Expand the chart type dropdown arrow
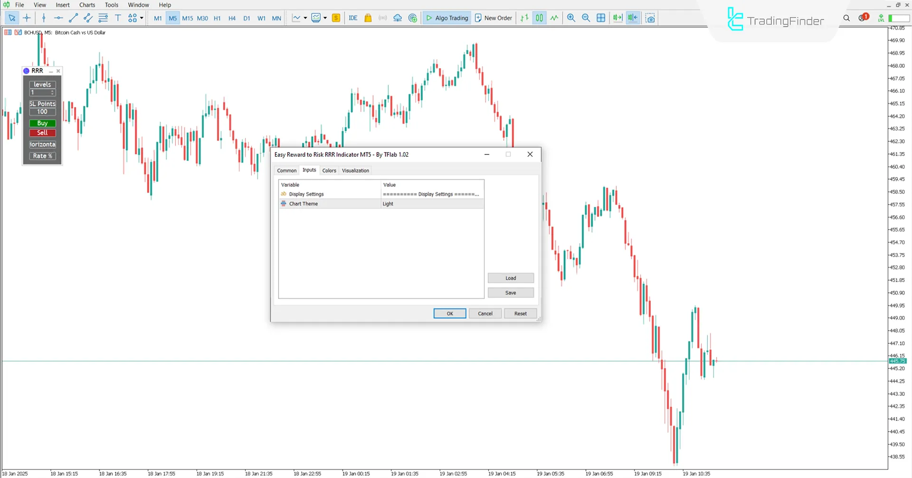 (x=304, y=18)
